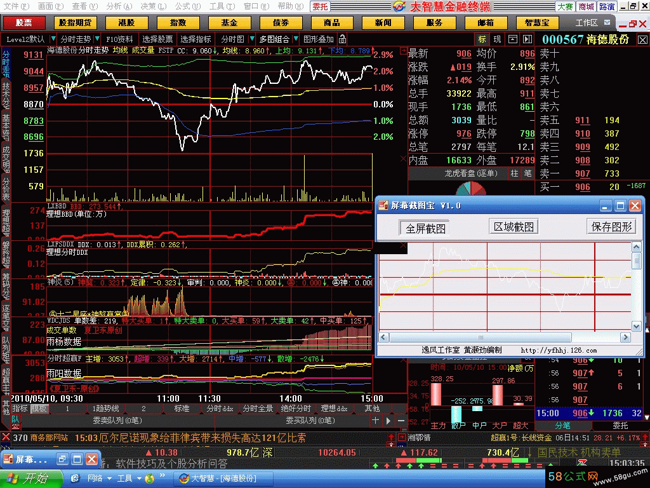Select the 股票 category tab

point(23,22)
